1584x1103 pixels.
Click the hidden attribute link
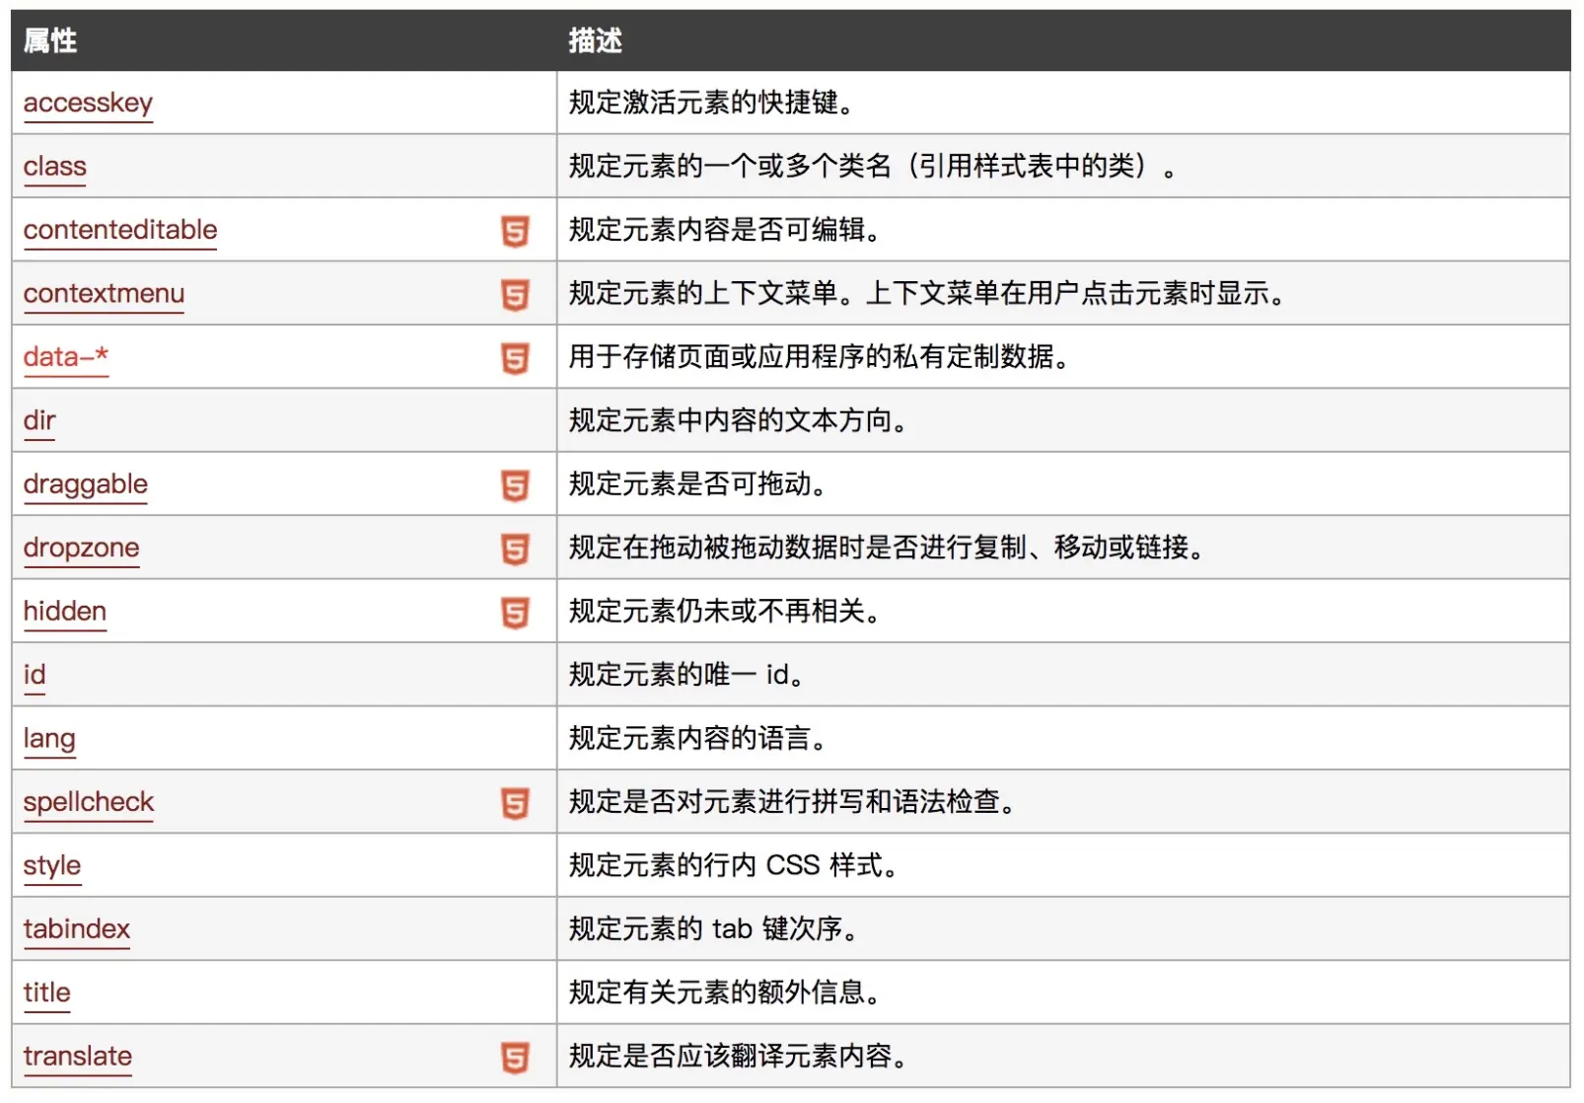point(64,611)
